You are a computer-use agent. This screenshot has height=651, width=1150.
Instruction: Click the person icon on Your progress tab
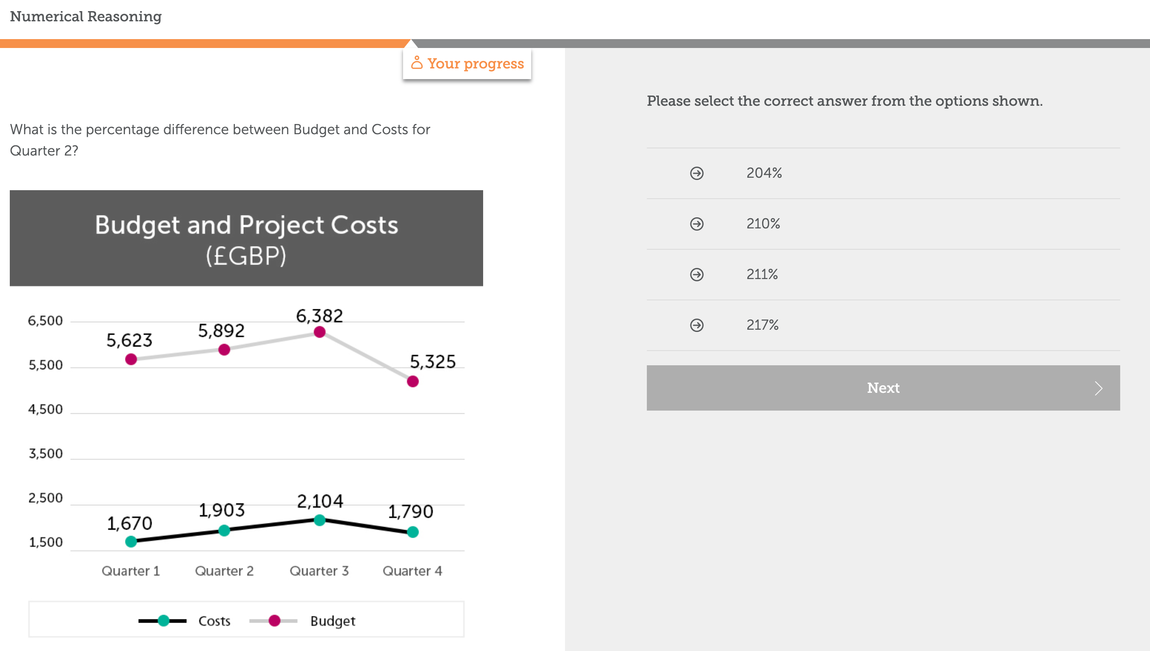point(416,63)
